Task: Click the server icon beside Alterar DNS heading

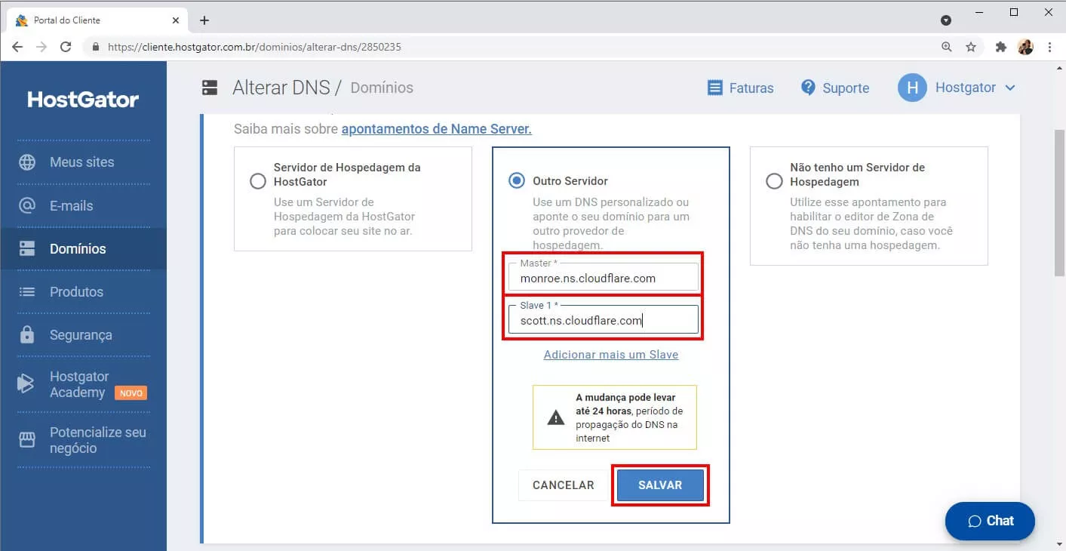Action: click(210, 88)
